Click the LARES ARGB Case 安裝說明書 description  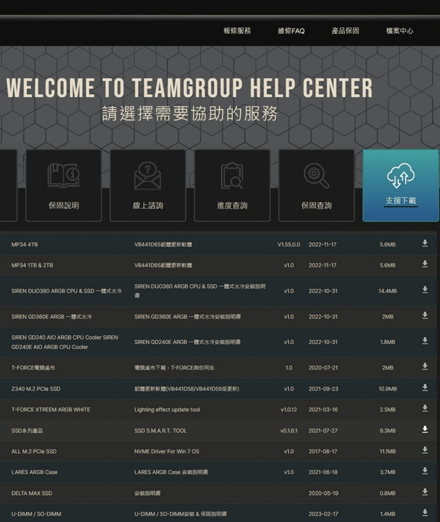click(x=171, y=472)
